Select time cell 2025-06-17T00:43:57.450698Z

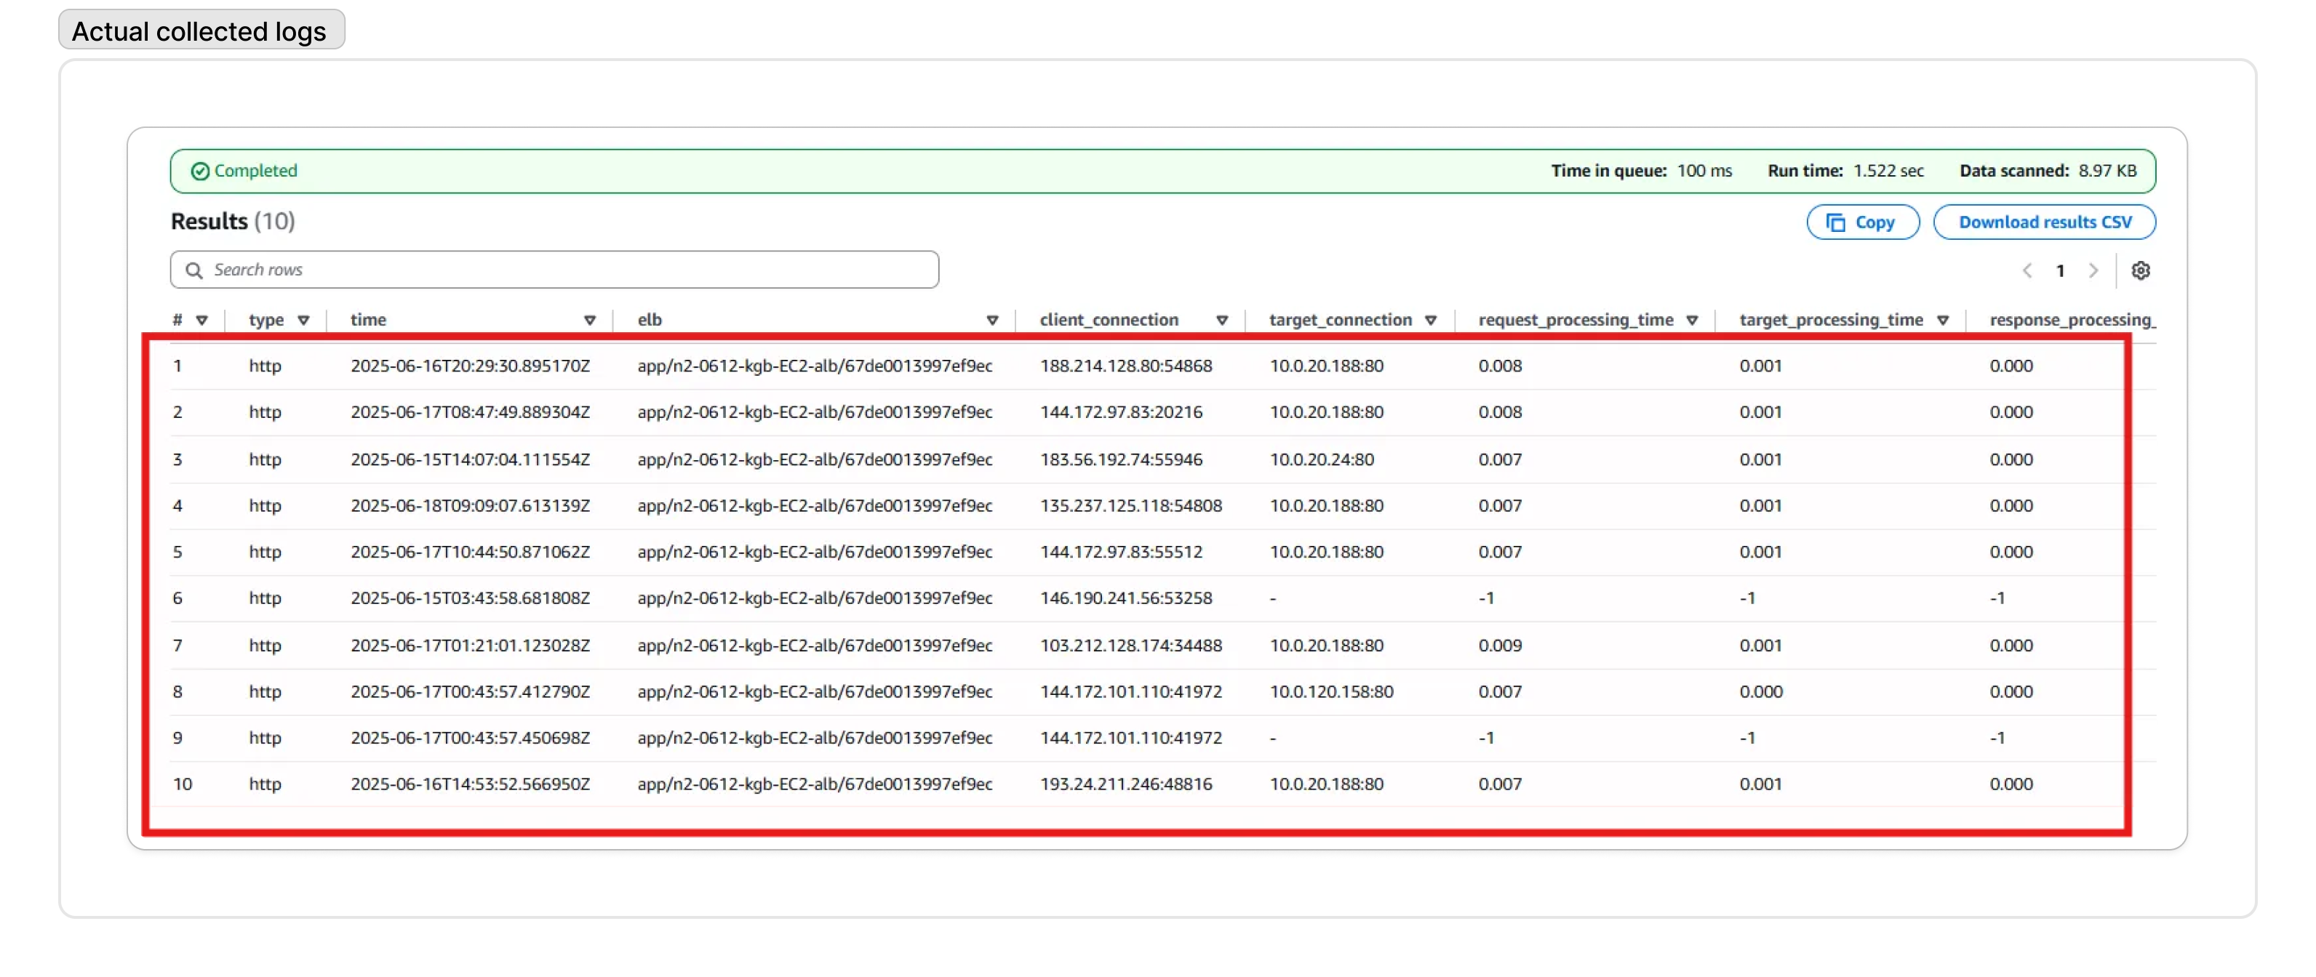pyautogui.click(x=470, y=738)
